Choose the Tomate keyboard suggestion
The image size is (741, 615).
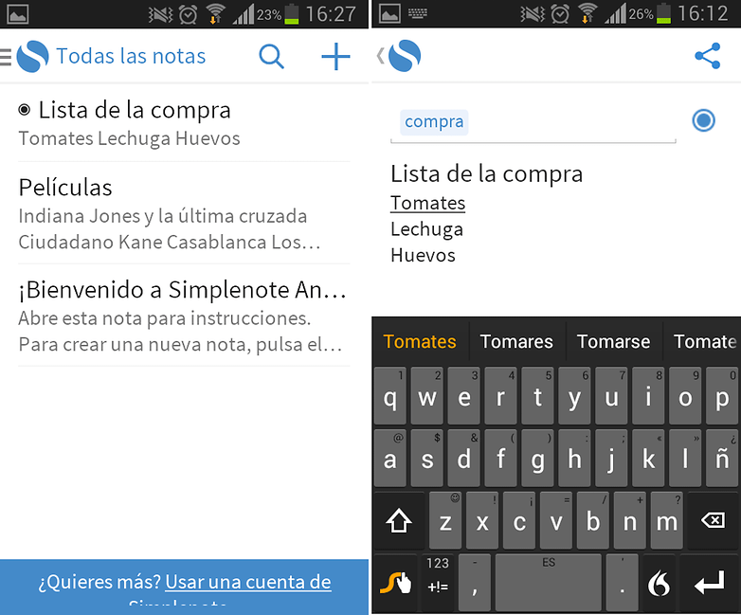point(704,341)
